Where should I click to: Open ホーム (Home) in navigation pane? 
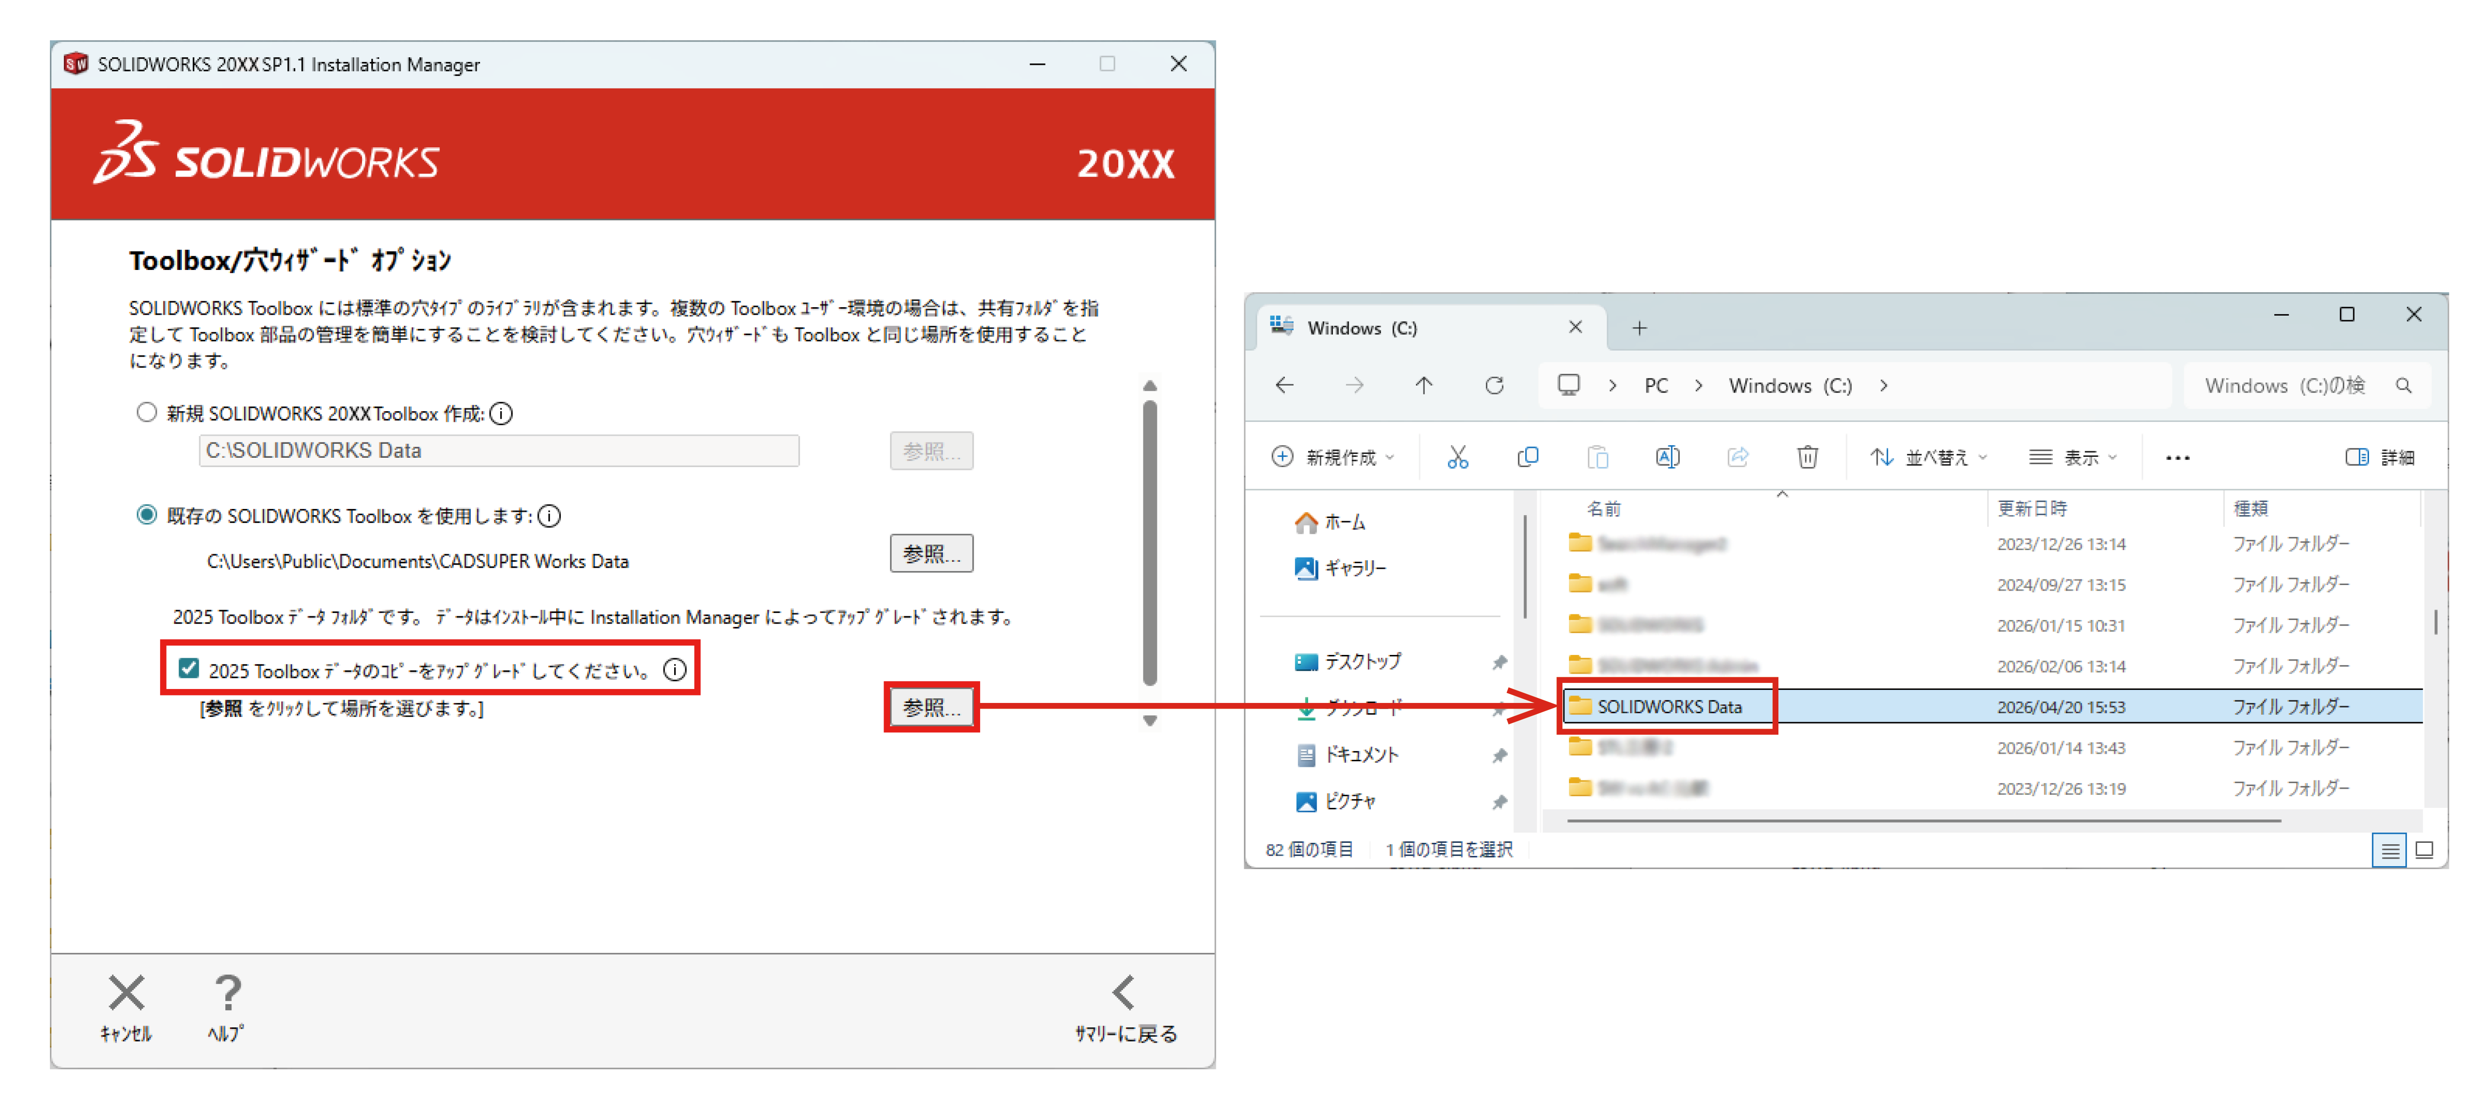[1329, 522]
